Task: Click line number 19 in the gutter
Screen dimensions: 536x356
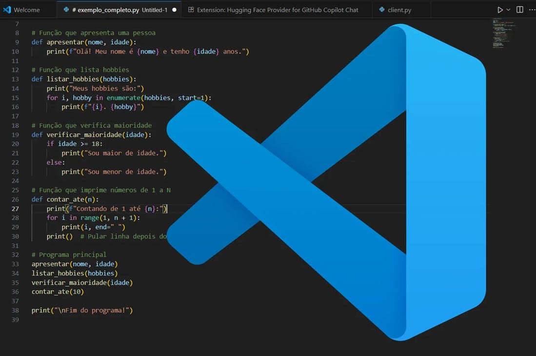Action: (x=16, y=135)
